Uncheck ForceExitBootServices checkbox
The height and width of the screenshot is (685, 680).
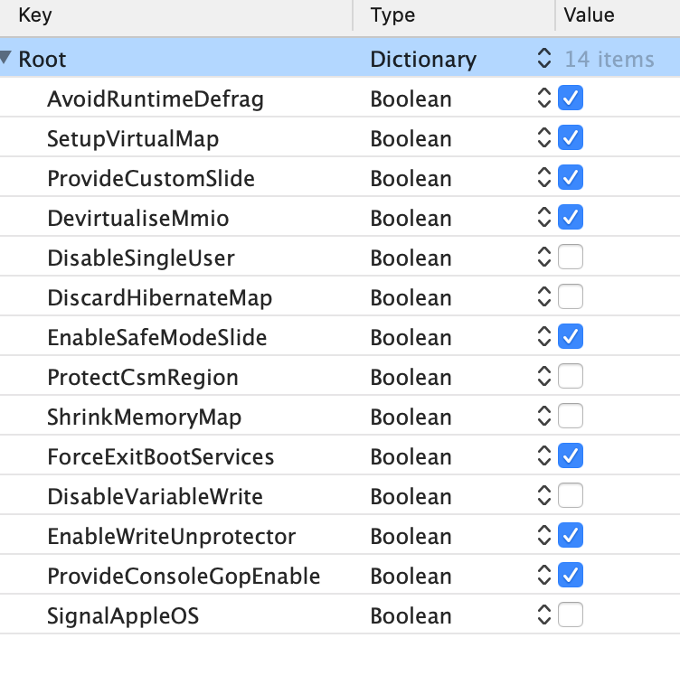point(571,456)
